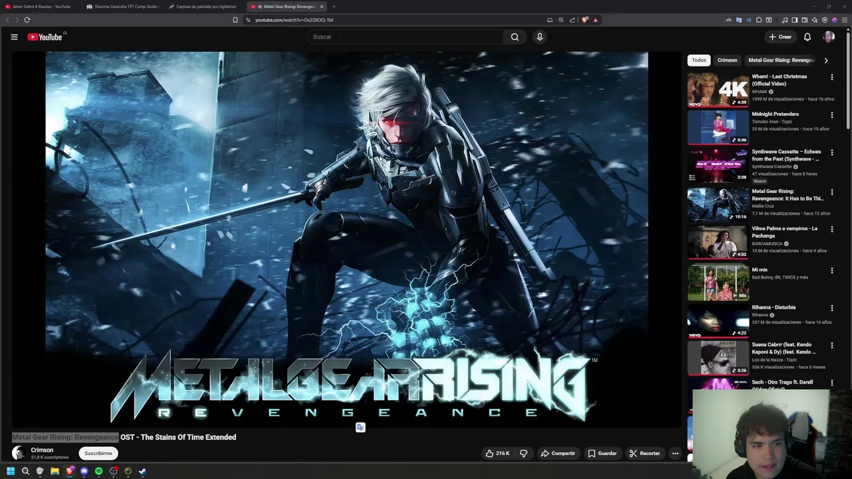This screenshot has height=479, width=852.
Task: Open the Mi mix playlist thumbnail
Action: click(x=718, y=282)
